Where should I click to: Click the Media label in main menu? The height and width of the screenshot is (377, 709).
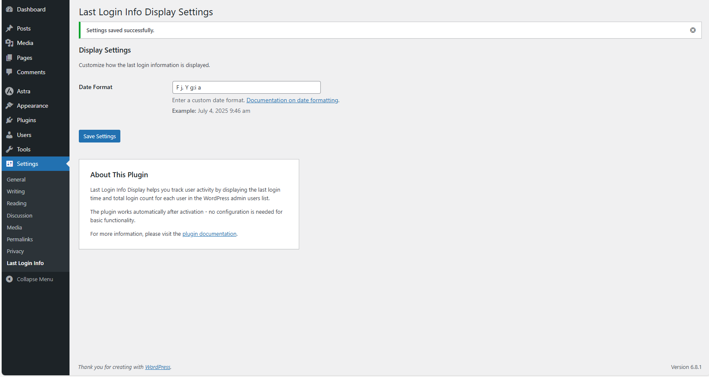point(25,43)
